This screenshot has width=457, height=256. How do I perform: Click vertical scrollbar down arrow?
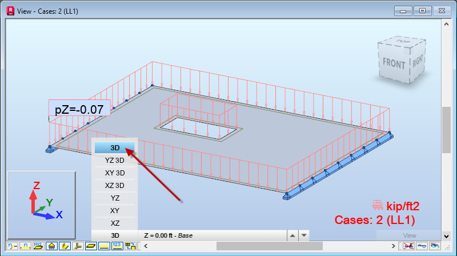point(446,236)
